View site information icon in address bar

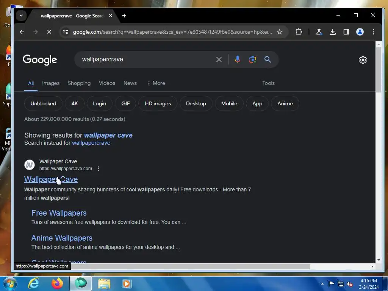tap(66, 32)
